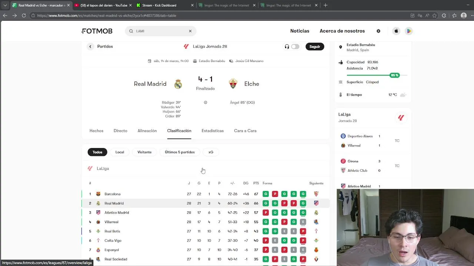Go back using Partidos chevron
The height and width of the screenshot is (266, 474).
click(x=90, y=47)
